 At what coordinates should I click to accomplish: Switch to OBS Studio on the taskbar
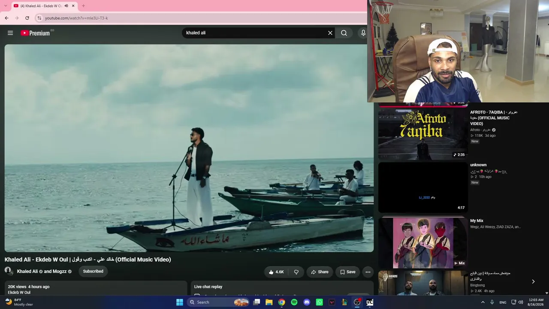[357, 302]
